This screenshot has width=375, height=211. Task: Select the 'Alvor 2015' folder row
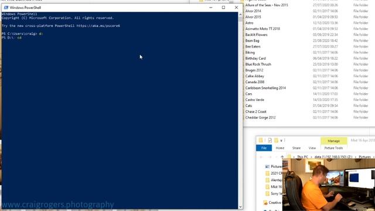(253, 17)
